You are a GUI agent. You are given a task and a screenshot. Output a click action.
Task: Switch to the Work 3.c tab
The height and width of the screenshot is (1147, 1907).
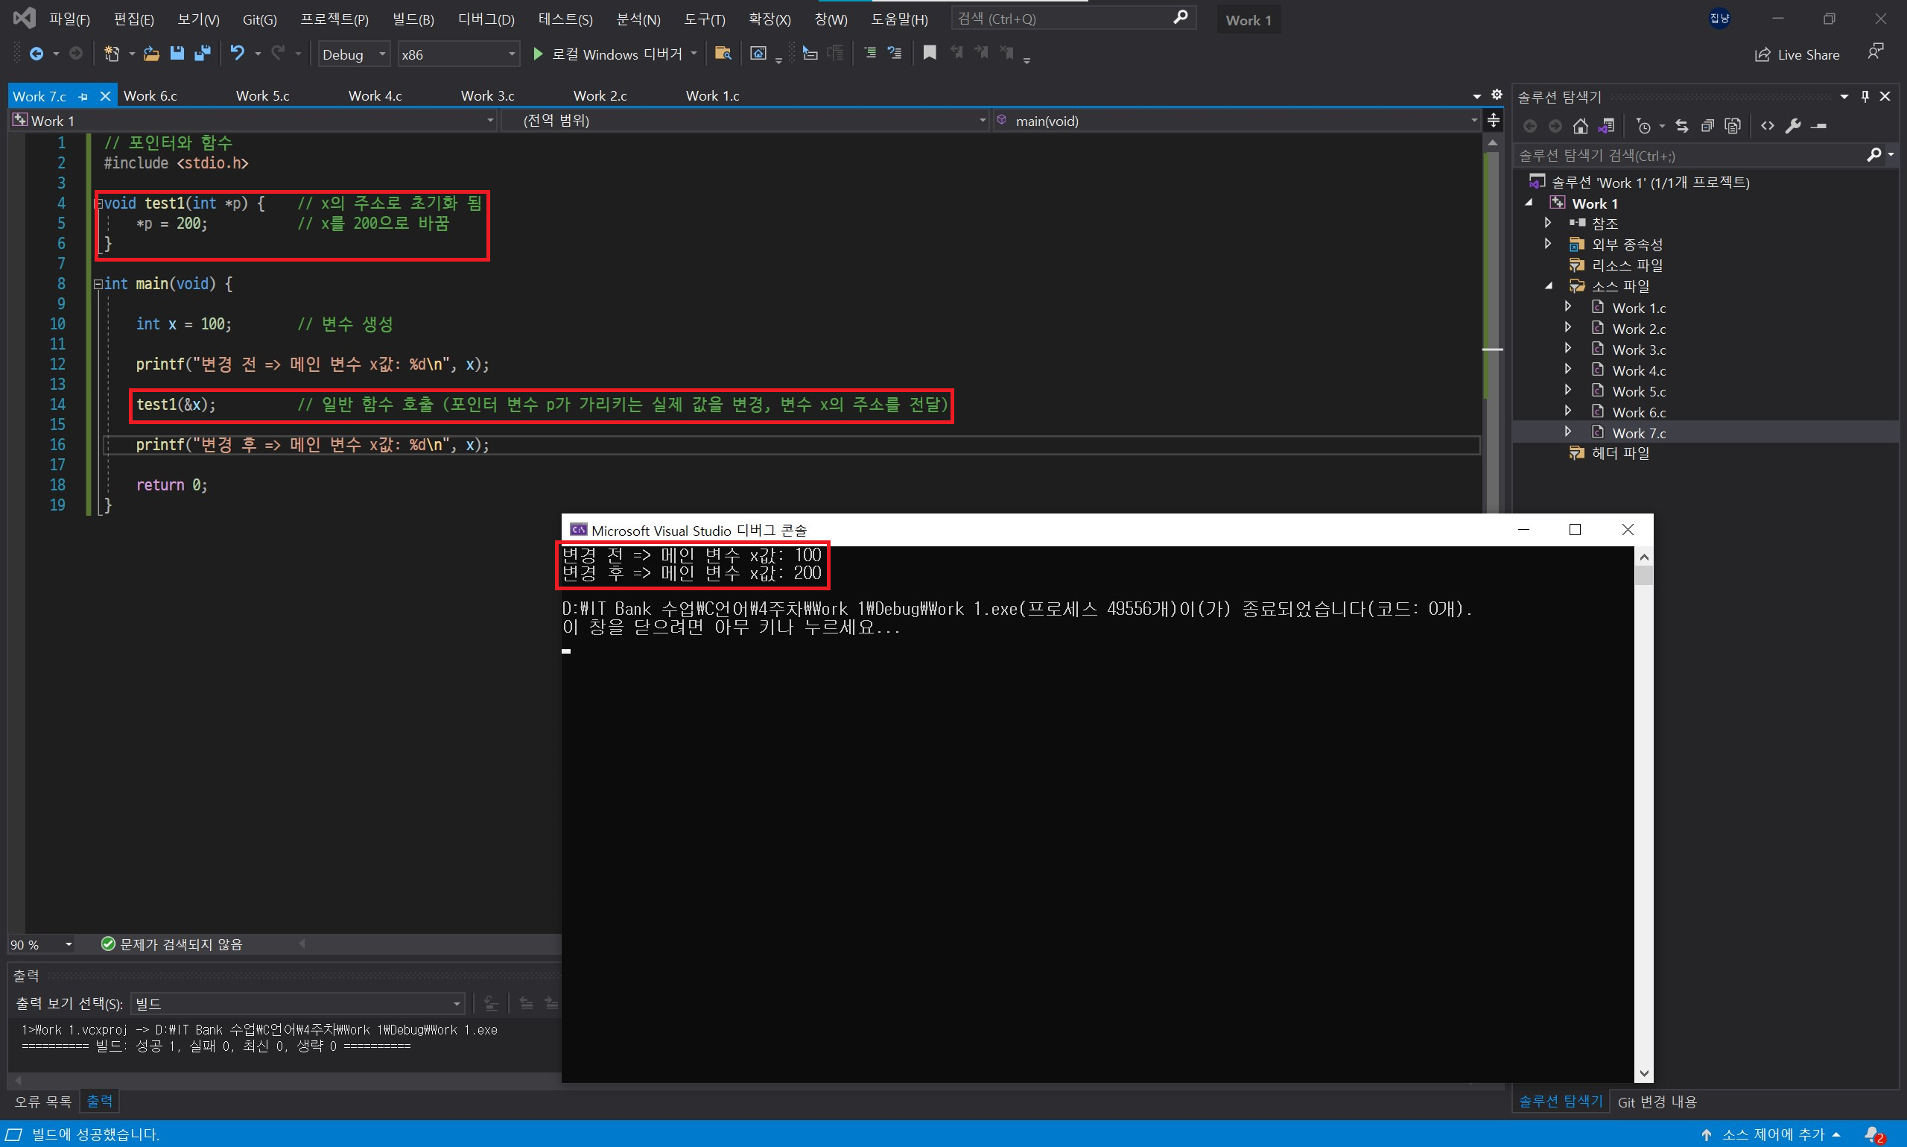[486, 96]
